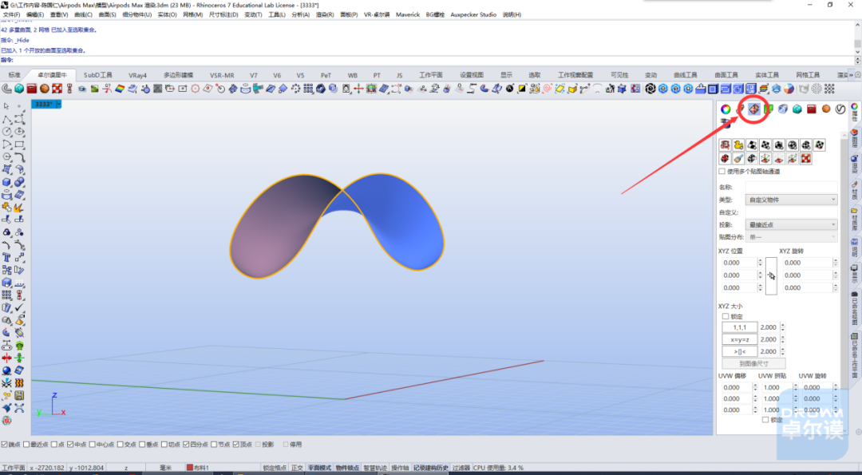Click the gray crescent icon at toolbar start

[6, 89]
